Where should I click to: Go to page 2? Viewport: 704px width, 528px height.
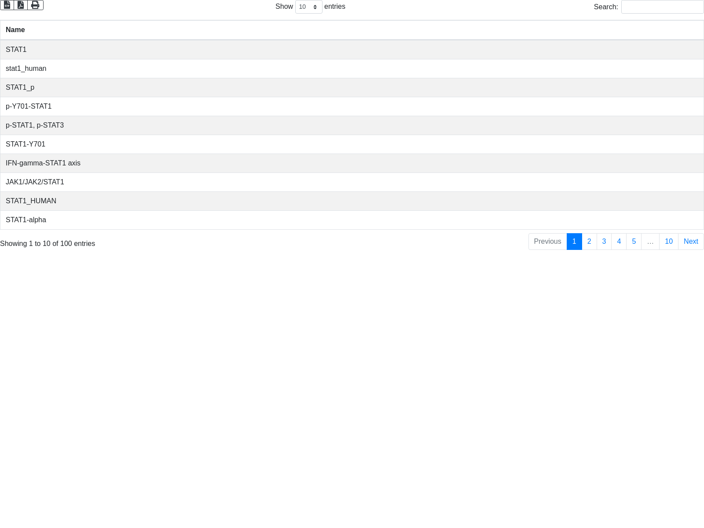pyautogui.click(x=589, y=242)
